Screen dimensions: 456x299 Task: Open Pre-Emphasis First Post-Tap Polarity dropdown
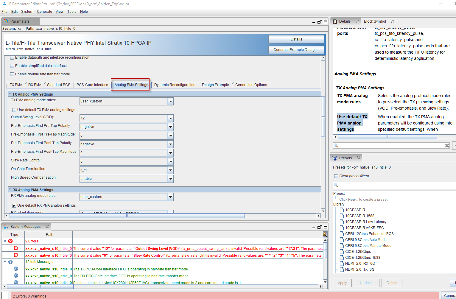pos(171,144)
